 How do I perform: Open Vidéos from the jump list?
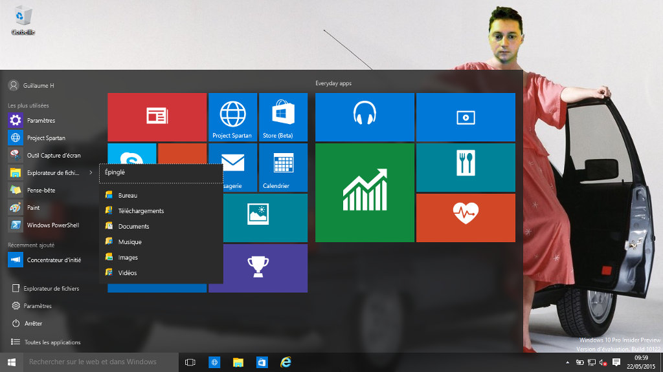[161, 273]
